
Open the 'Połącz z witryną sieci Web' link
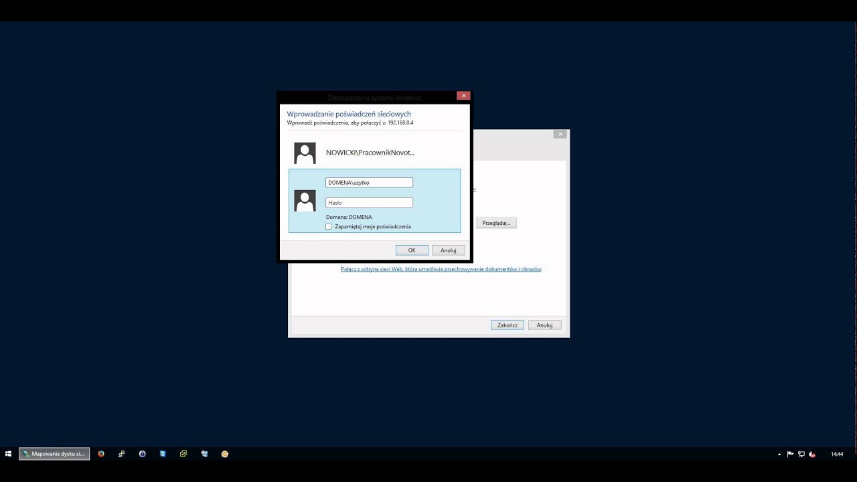pyautogui.click(x=441, y=269)
